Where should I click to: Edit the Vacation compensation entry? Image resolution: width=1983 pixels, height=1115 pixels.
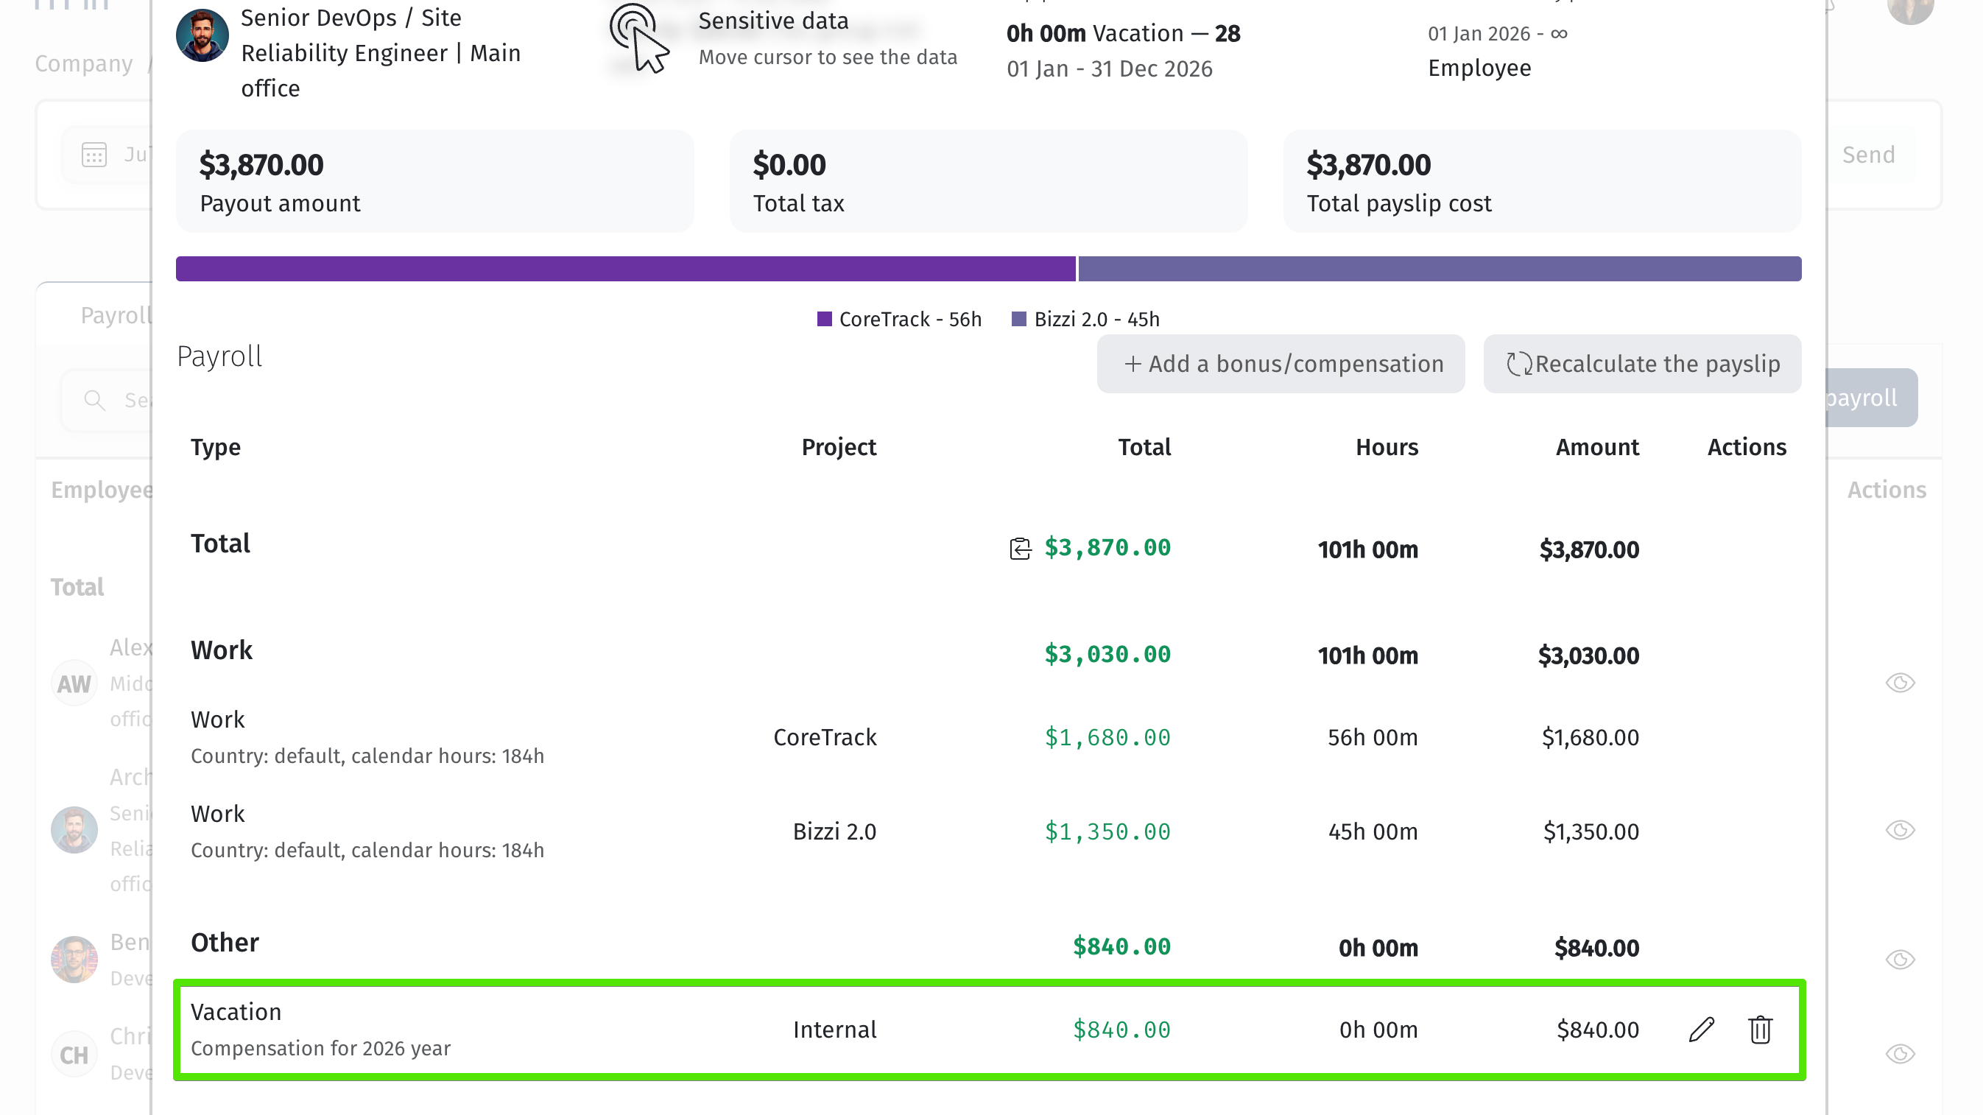[x=1701, y=1030]
